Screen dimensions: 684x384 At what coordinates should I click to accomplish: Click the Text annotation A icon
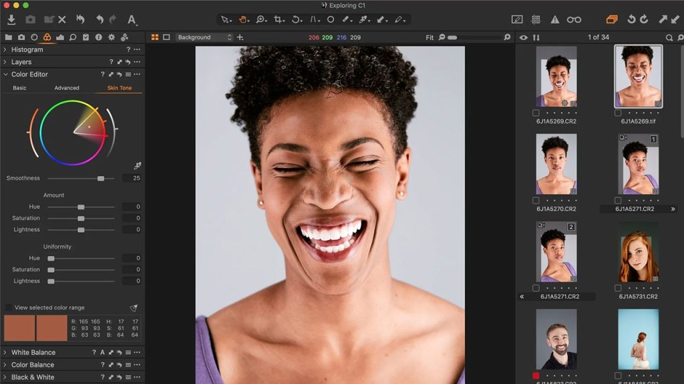[x=132, y=20]
